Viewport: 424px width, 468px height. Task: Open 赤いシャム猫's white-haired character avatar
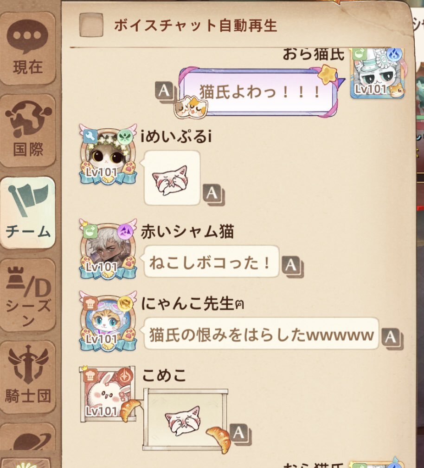[x=108, y=250]
